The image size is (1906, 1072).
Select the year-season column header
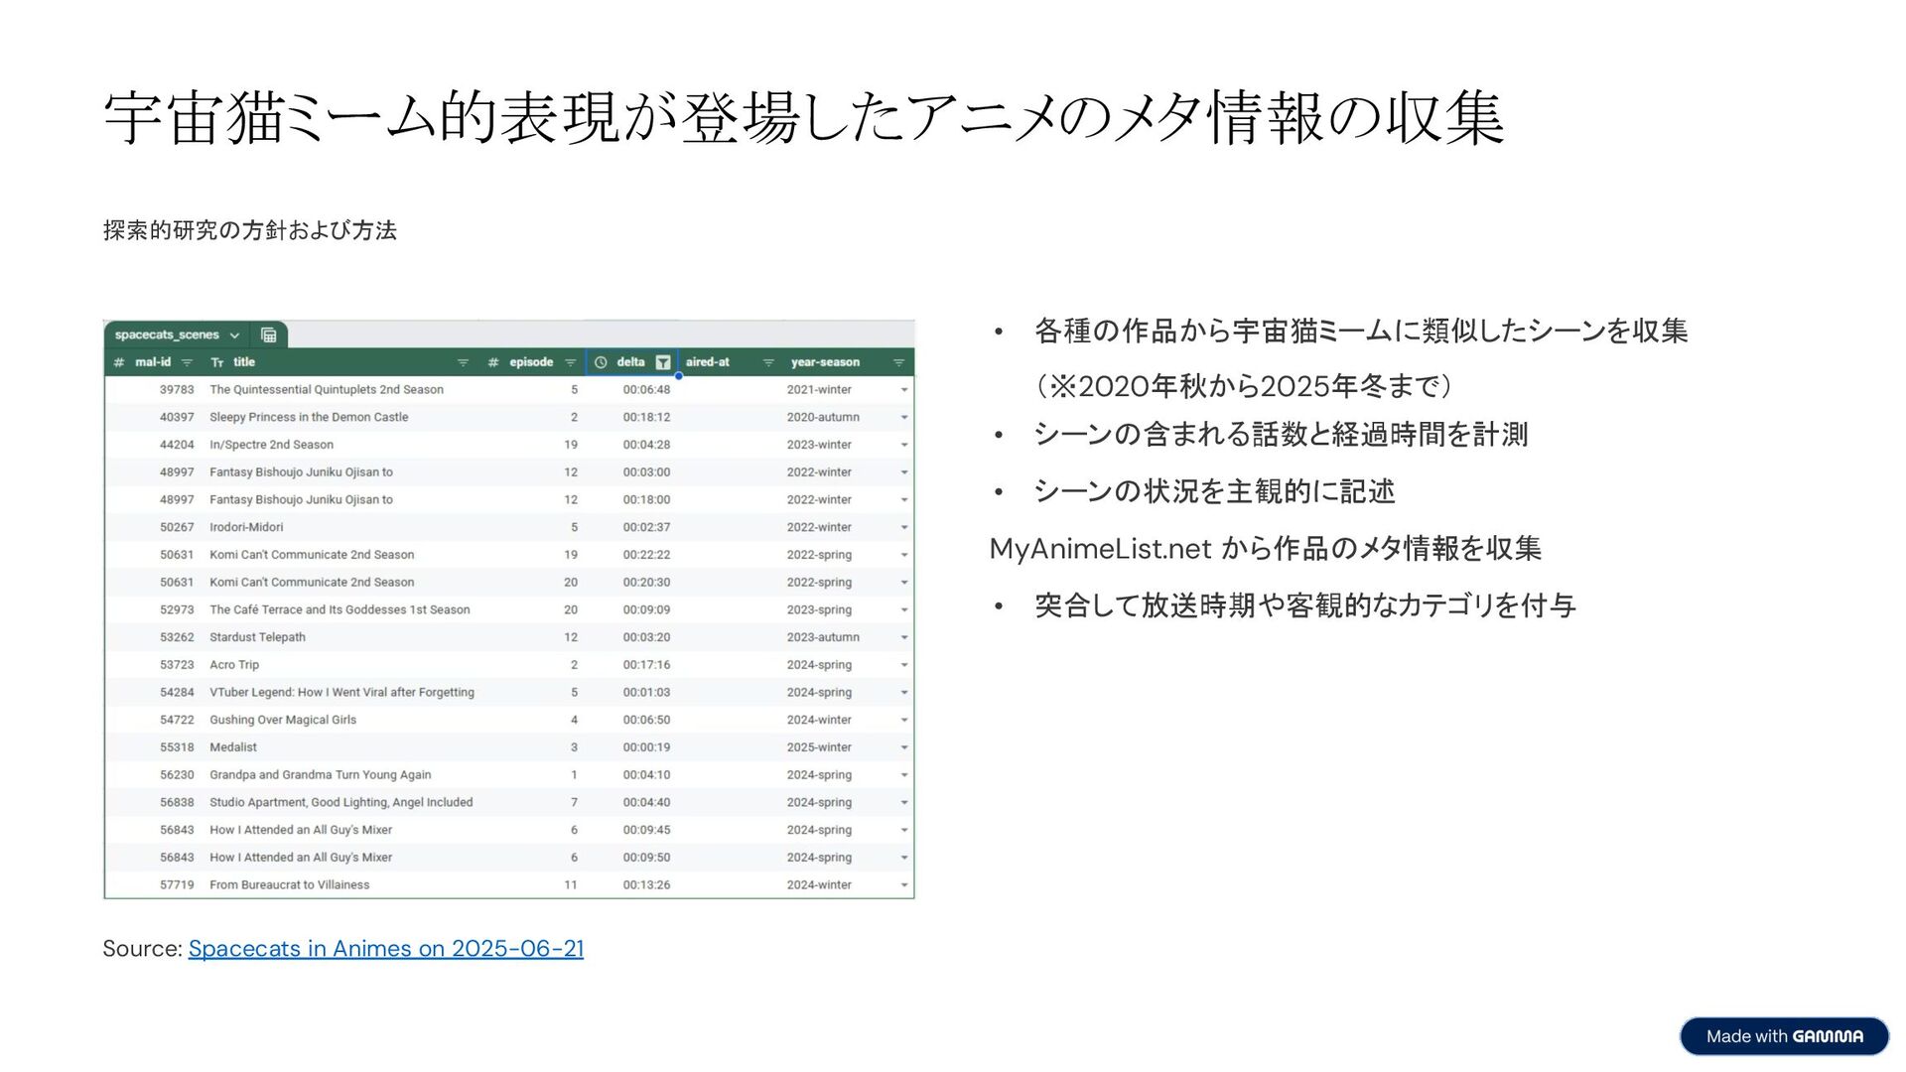(x=825, y=362)
